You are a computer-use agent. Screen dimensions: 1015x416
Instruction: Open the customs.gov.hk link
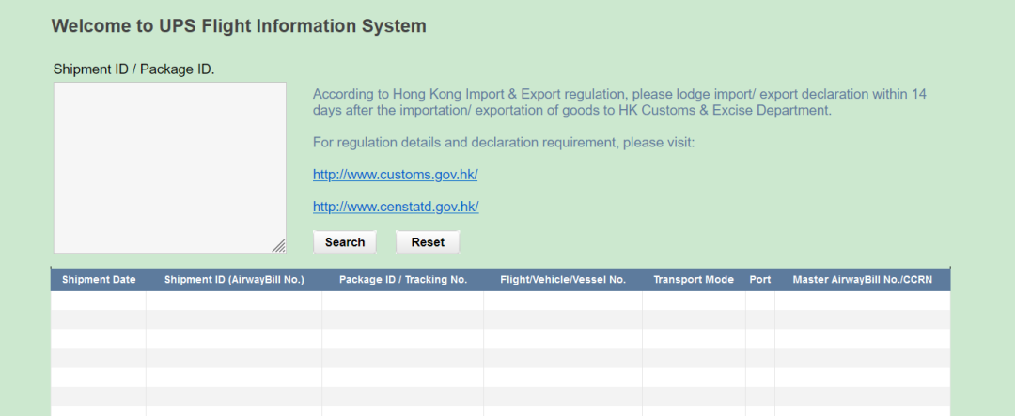click(396, 175)
